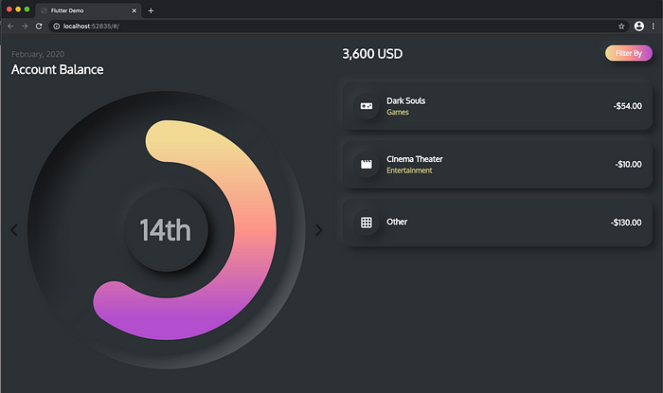Click the browser forward arrow
The height and width of the screenshot is (393, 663).
point(25,27)
